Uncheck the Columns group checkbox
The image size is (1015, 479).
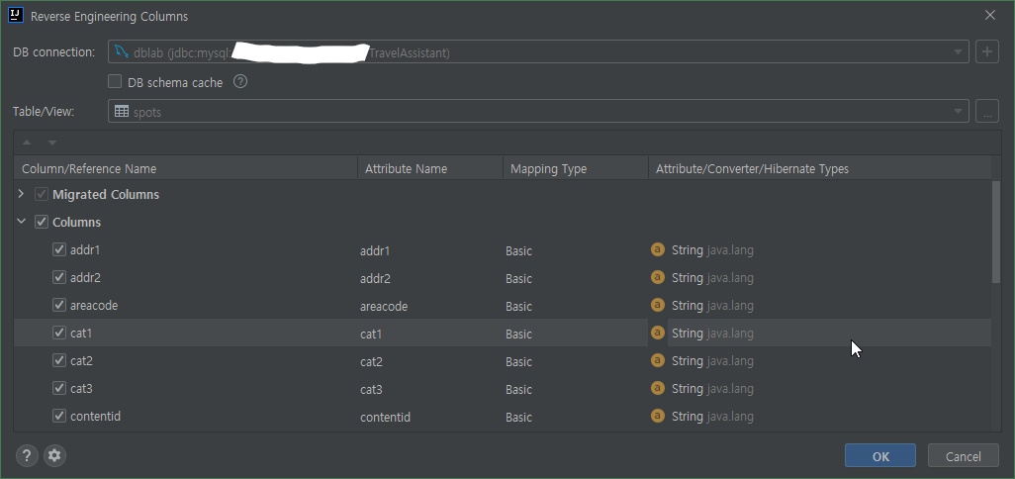point(42,223)
